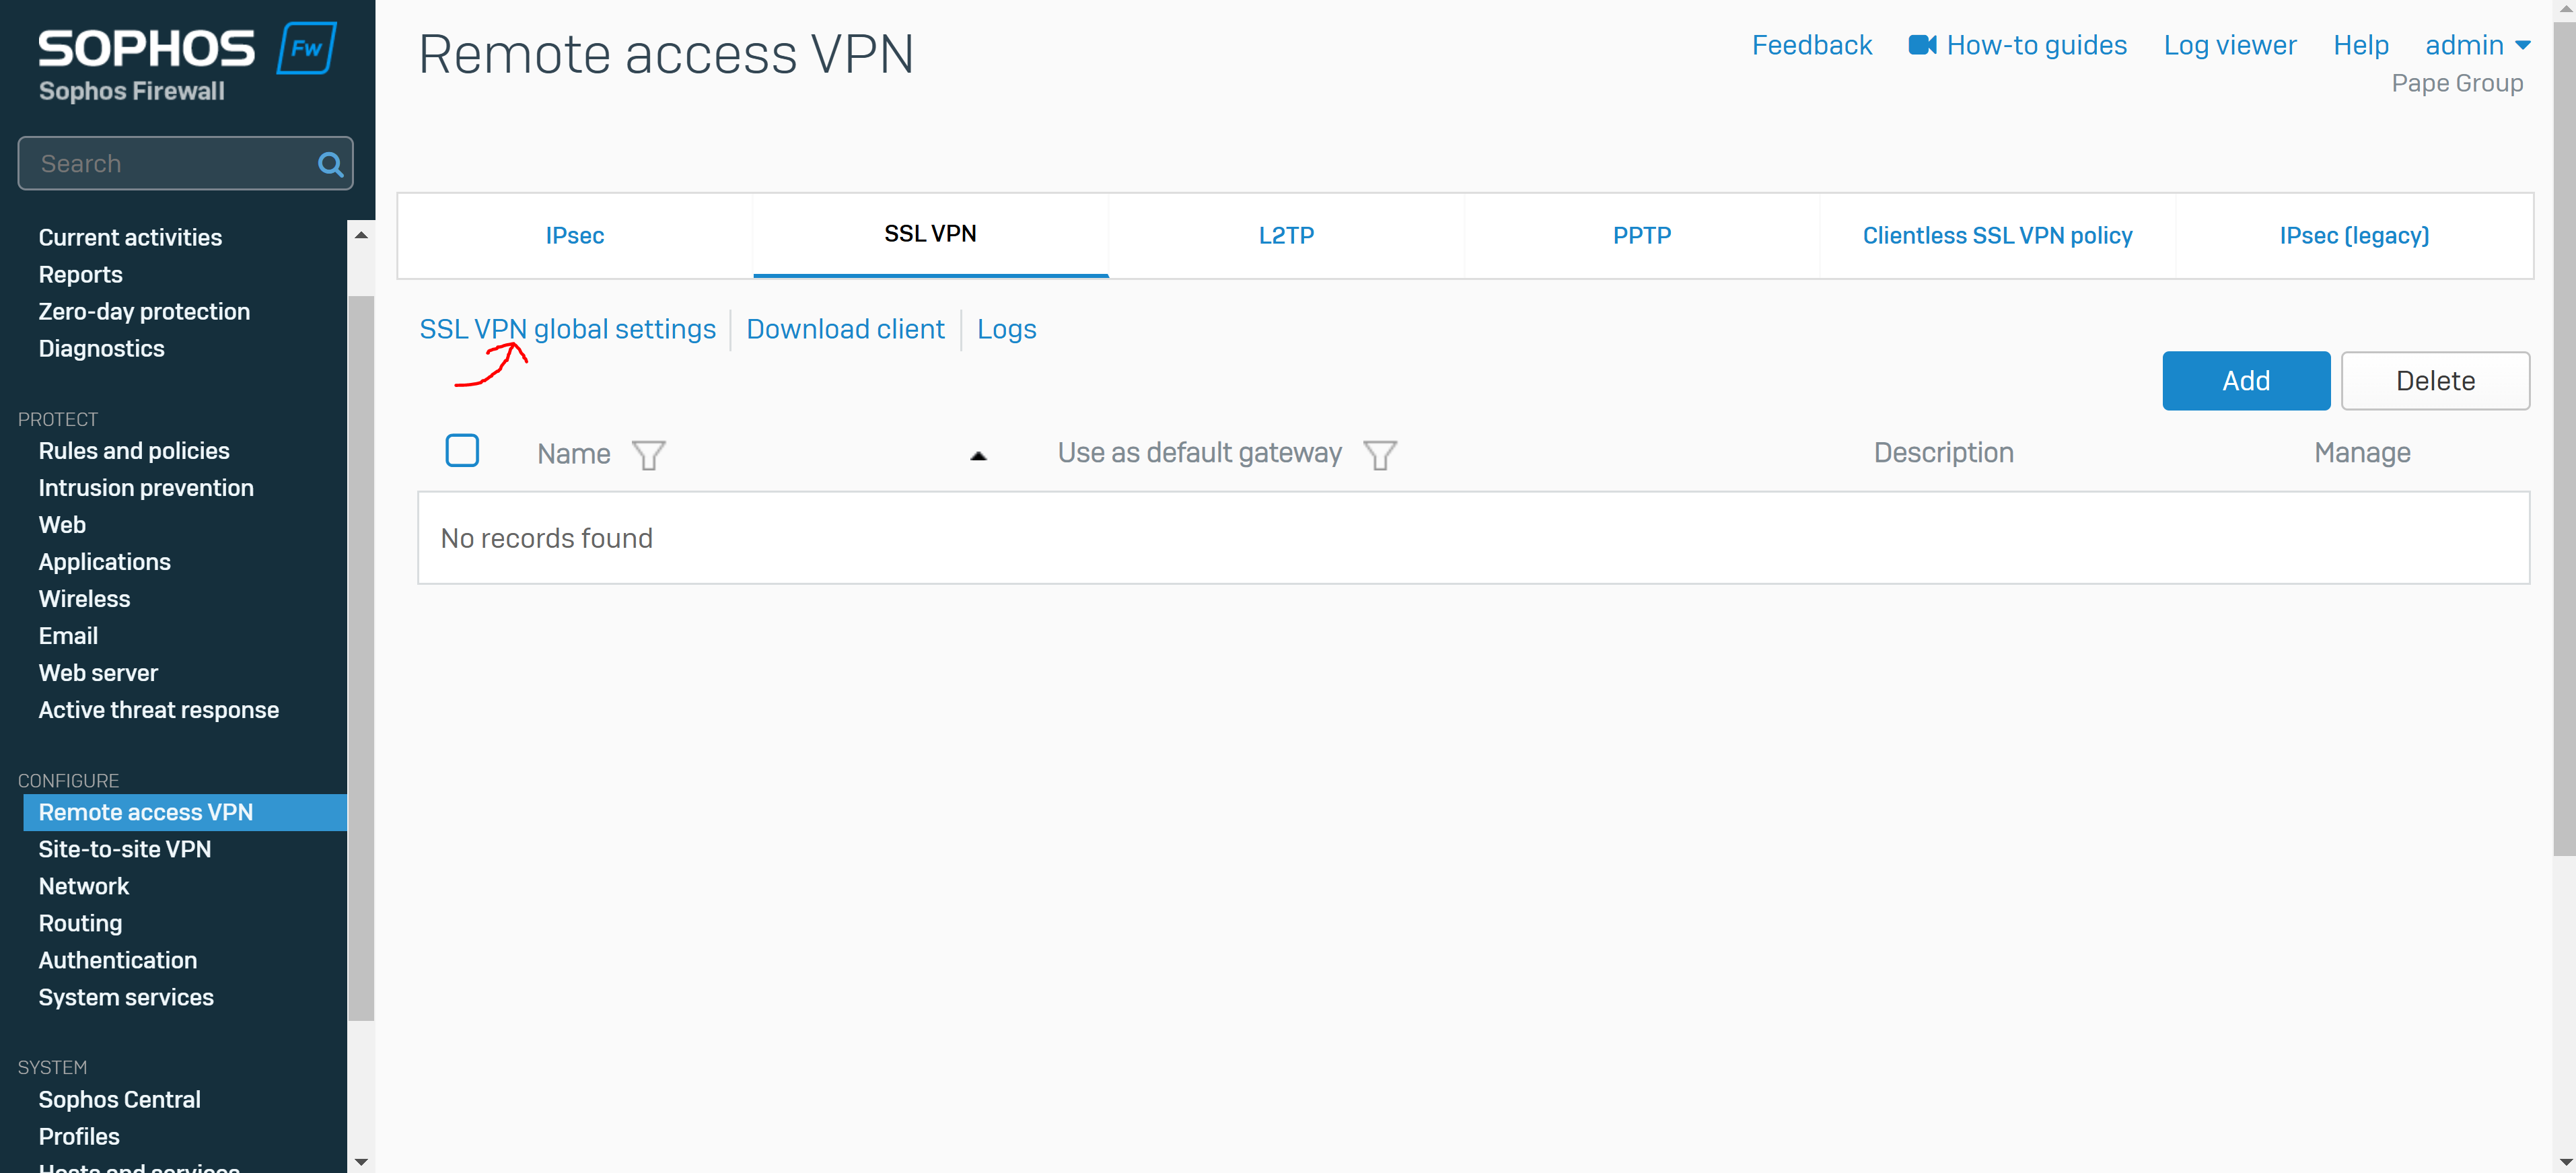Switch to the IPsec tab

coord(575,236)
